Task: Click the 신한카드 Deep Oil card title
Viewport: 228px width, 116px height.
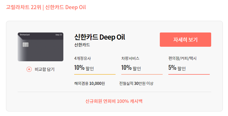Action: (x=100, y=37)
